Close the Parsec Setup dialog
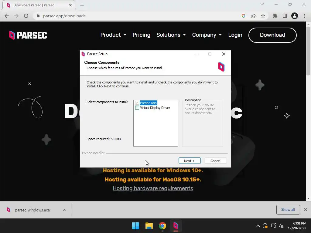The height and width of the screenshot is (233, 311). click(224, 54)
